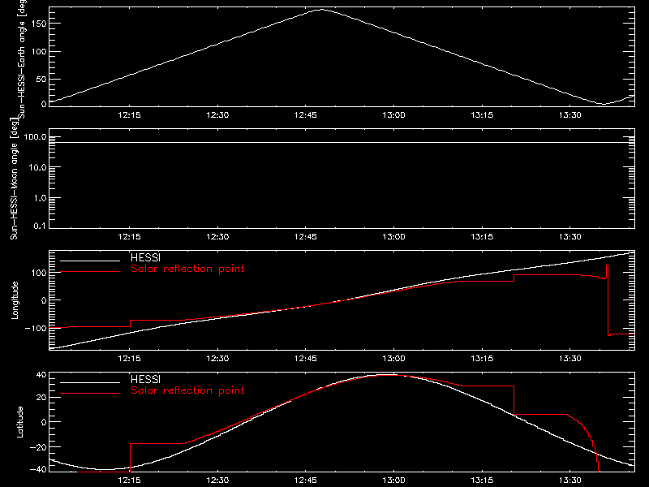Click red legend line sample in Latitude plot

[90, 394]
